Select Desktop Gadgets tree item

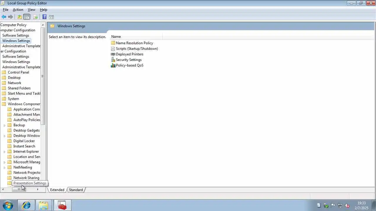coord(26,130)
